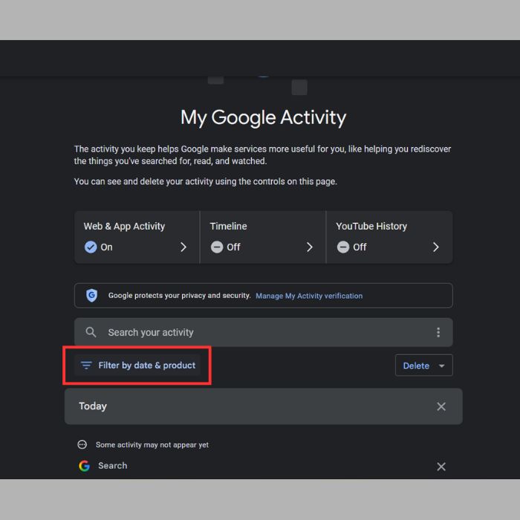Click the pending activity ellipsis icon

[x=82, y=444]
